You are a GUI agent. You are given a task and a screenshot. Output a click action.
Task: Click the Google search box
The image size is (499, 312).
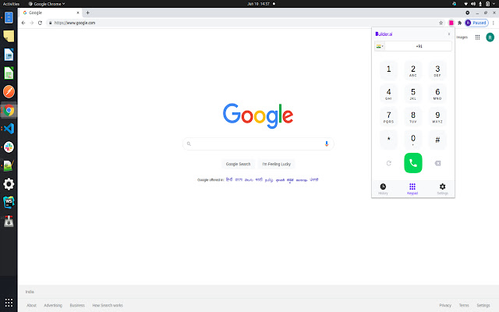tap(258, 144)
